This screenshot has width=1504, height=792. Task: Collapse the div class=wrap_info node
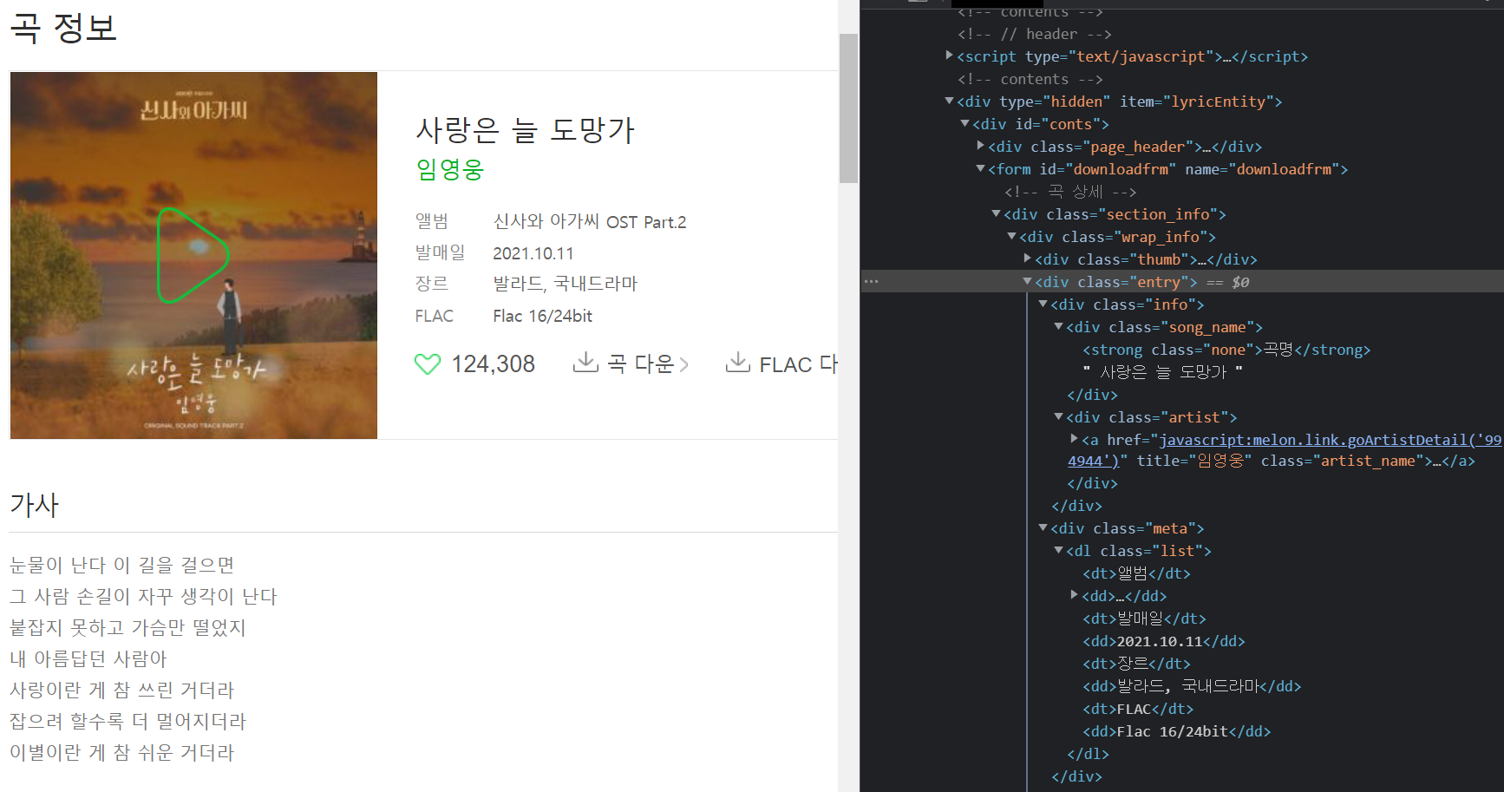(x=1011, y=236)
